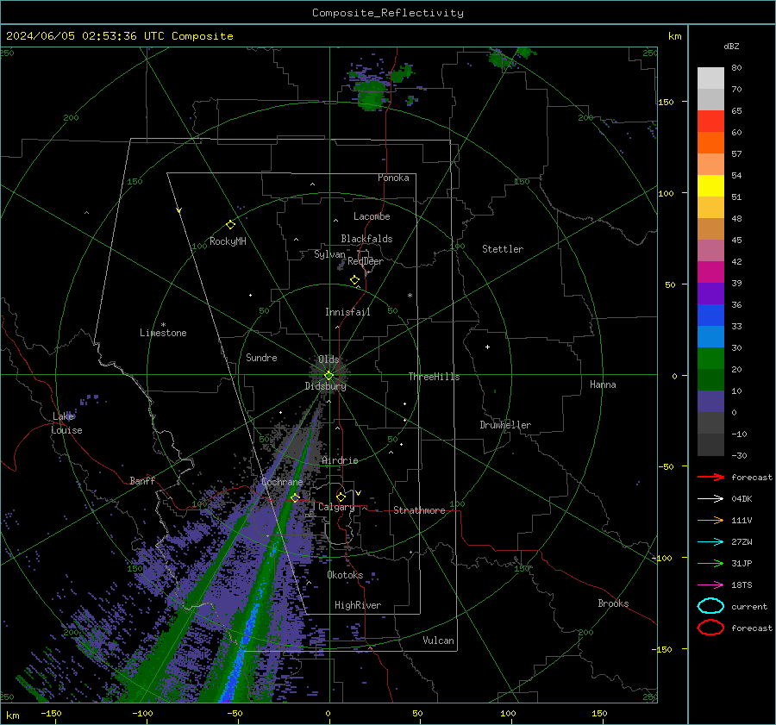The image size is (776, 725).
Task: Click the yellow diamond marker above Calgary
Action: [x=341, y=497]
